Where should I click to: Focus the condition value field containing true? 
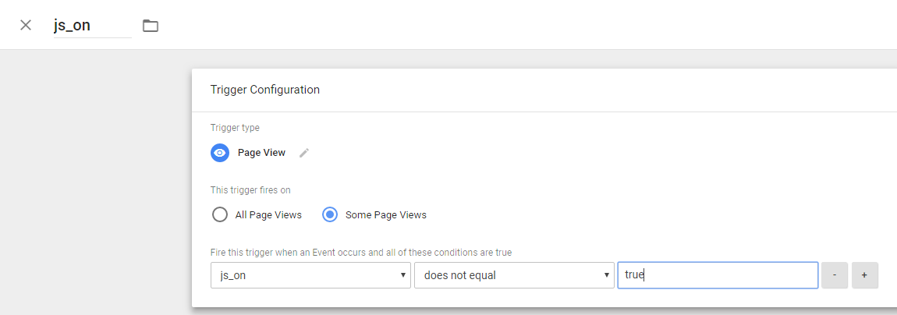718,275
